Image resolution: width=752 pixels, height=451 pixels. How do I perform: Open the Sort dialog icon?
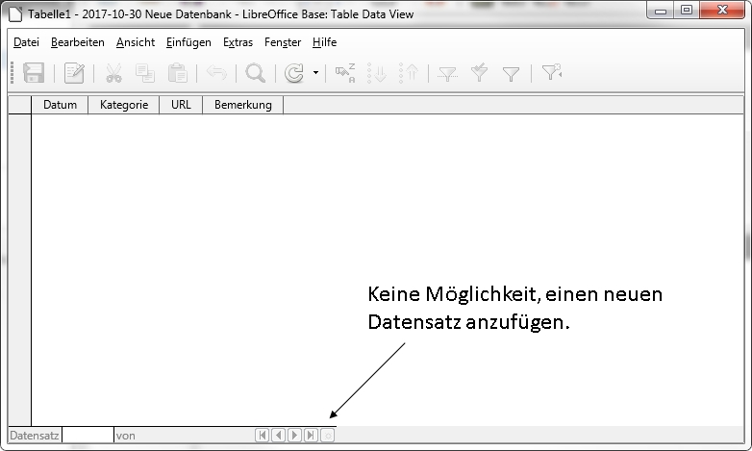tap(345, 73)
